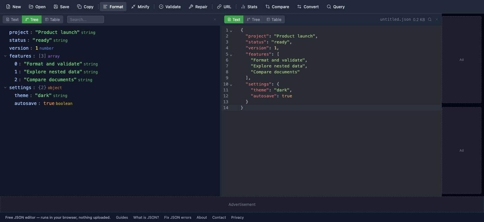Image resolution: width=484 pixels, height=222 pixels.
Task: Switch left panel to Text view
Action: pyautogui.click(x=13, y=19)
